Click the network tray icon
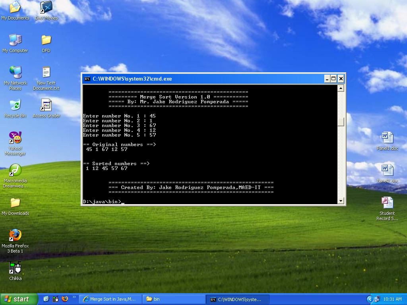The image size is (407, 305). (x=377, y=299)
